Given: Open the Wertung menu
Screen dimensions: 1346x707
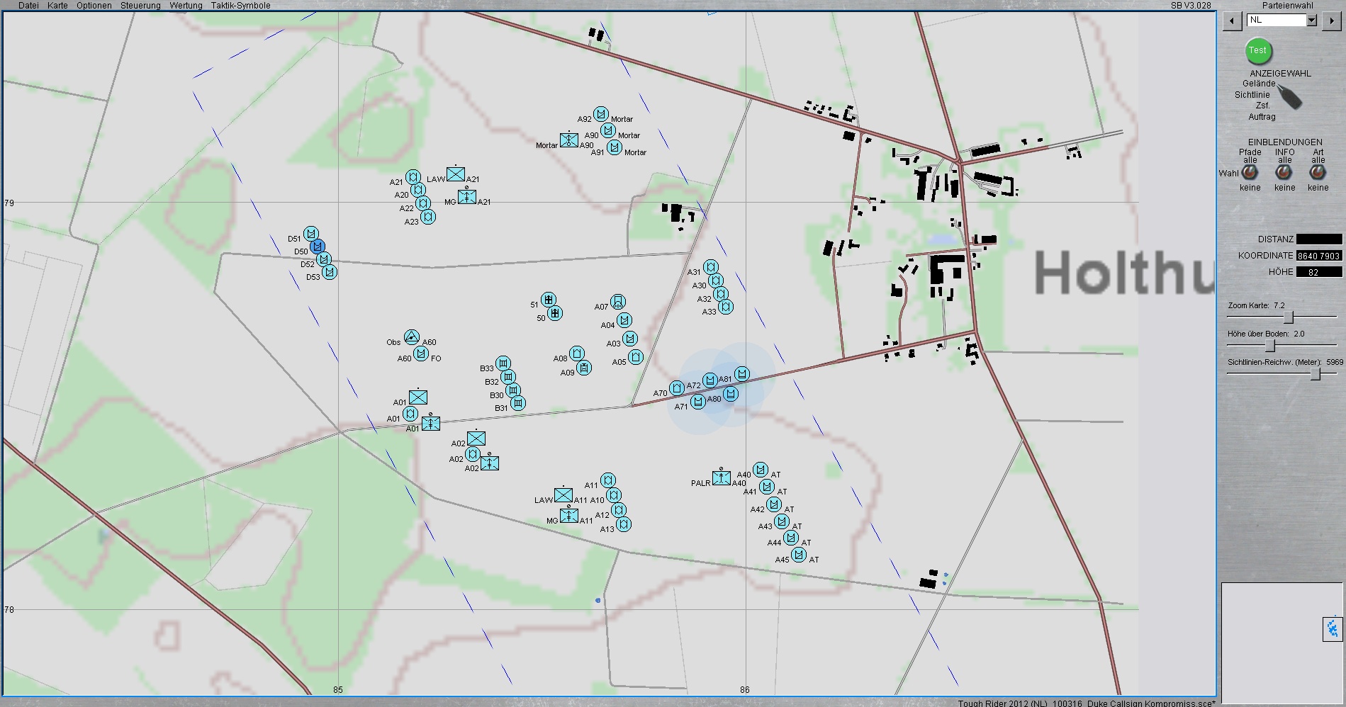Looking at the screenshot, I should (186, 6).
